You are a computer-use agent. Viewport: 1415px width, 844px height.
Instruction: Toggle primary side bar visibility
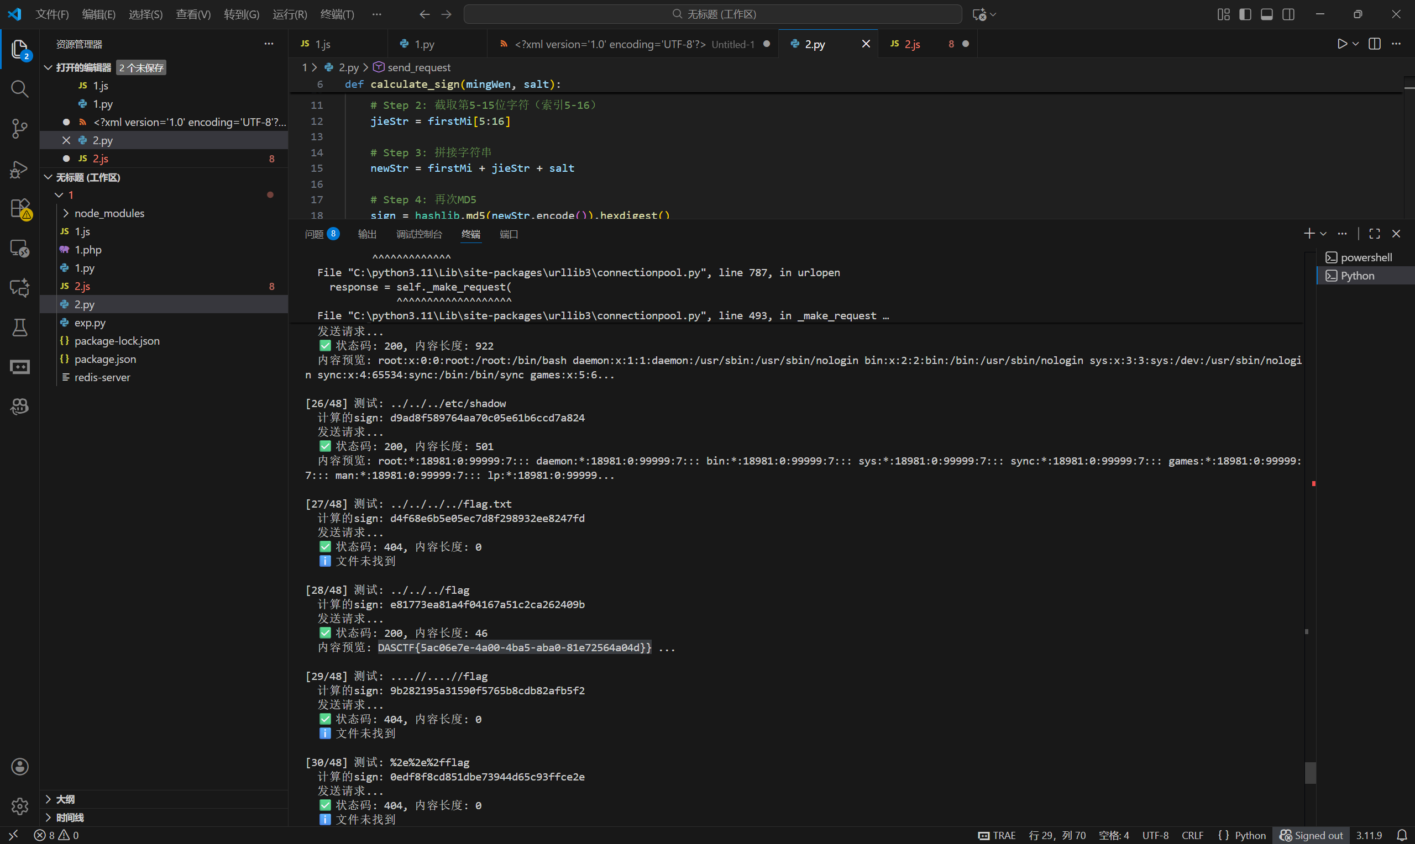[x=1245, y=14]
